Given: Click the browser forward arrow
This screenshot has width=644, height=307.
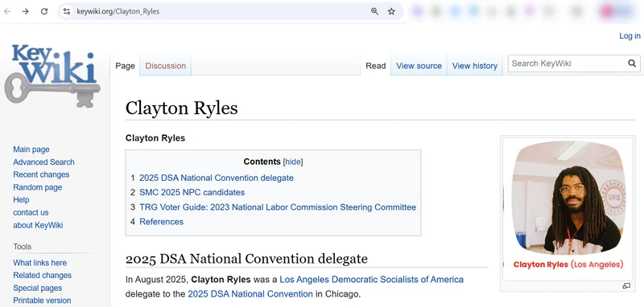Looking at the screenshot, I should [26, 11].
